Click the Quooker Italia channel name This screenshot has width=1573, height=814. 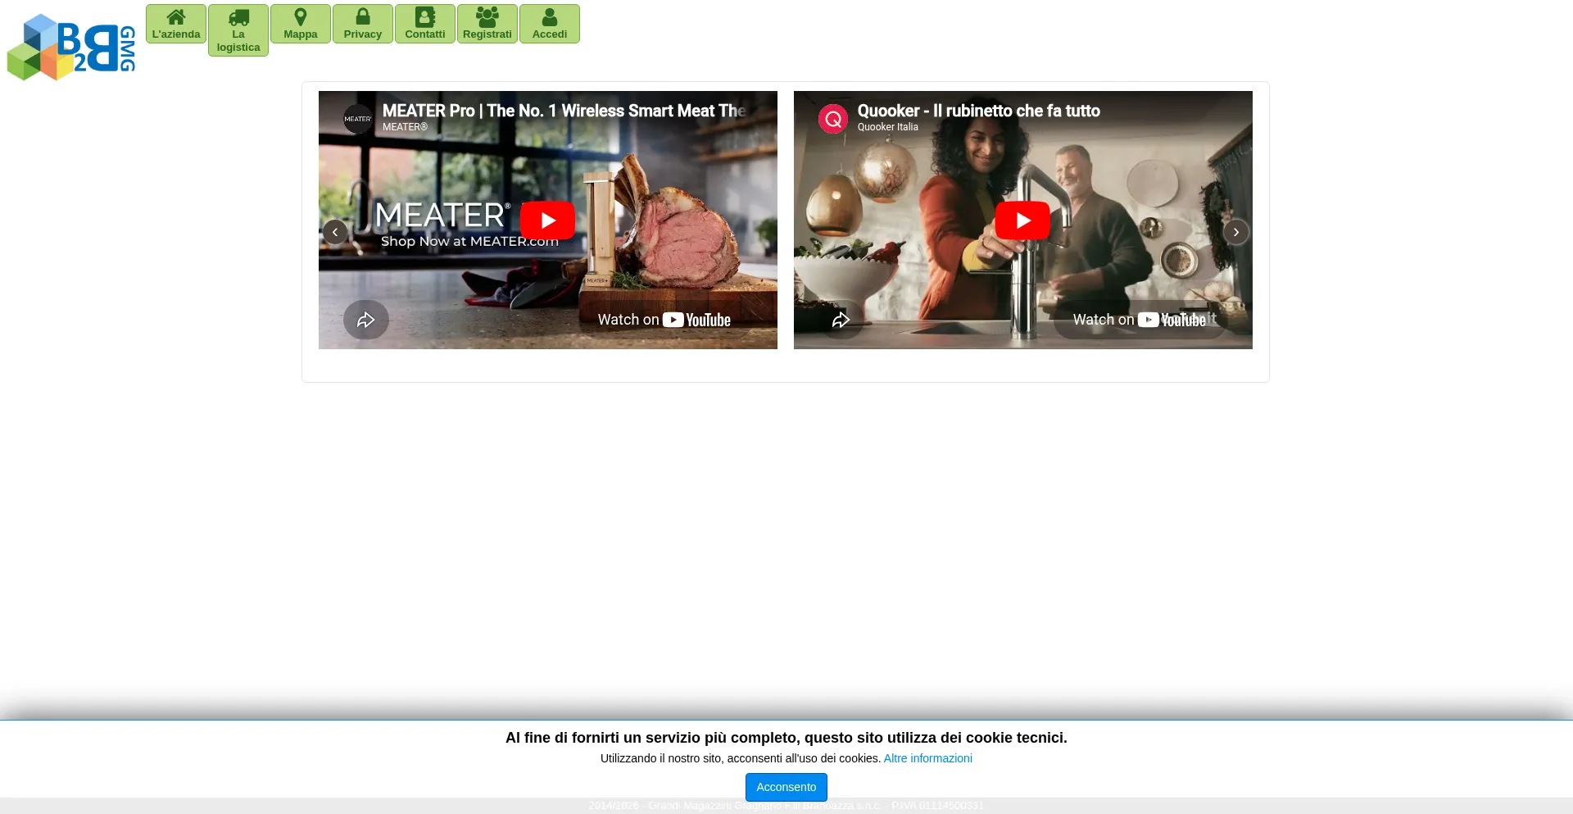[888, 127]
